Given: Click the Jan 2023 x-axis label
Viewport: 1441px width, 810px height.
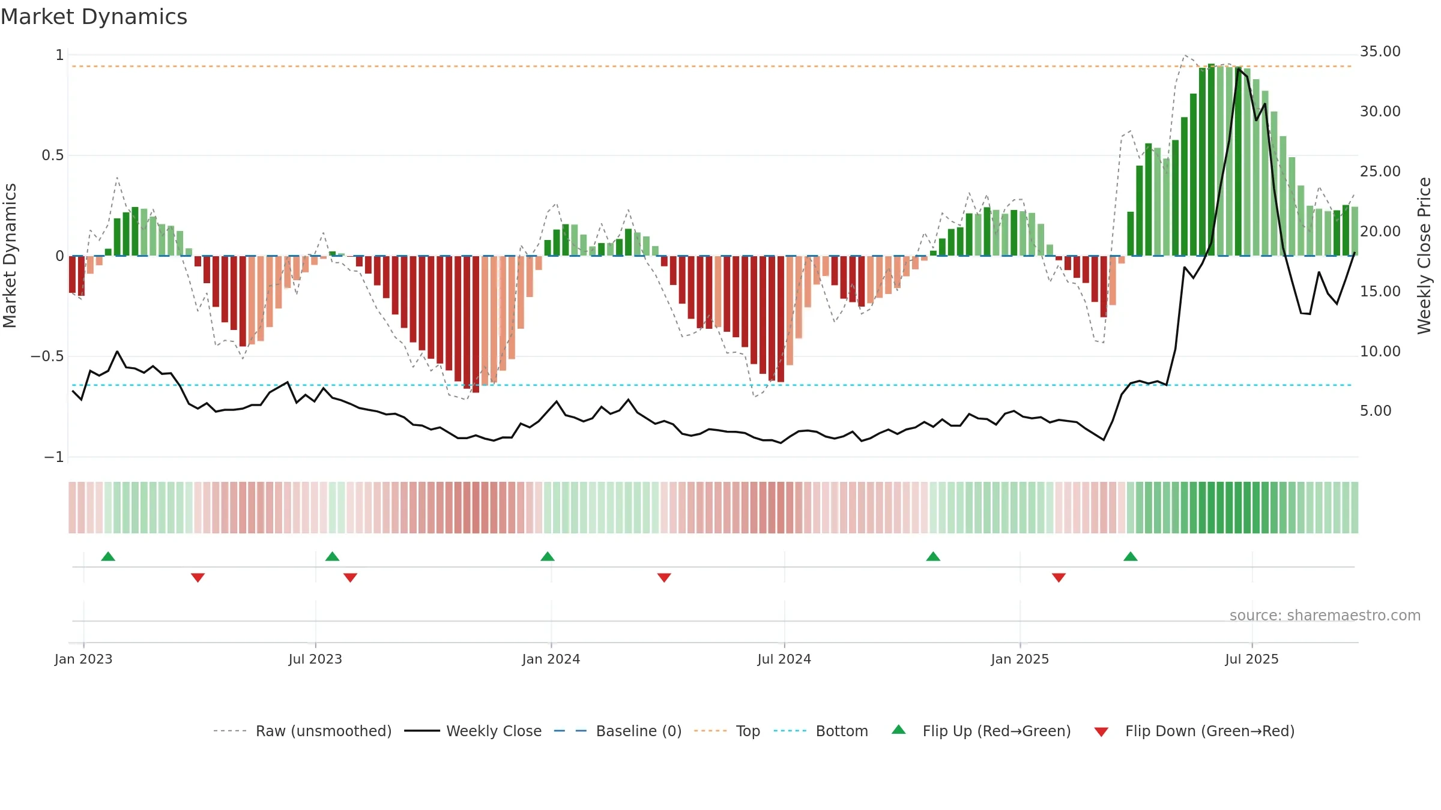Looking at the screenshot, I should coord(83,659).
